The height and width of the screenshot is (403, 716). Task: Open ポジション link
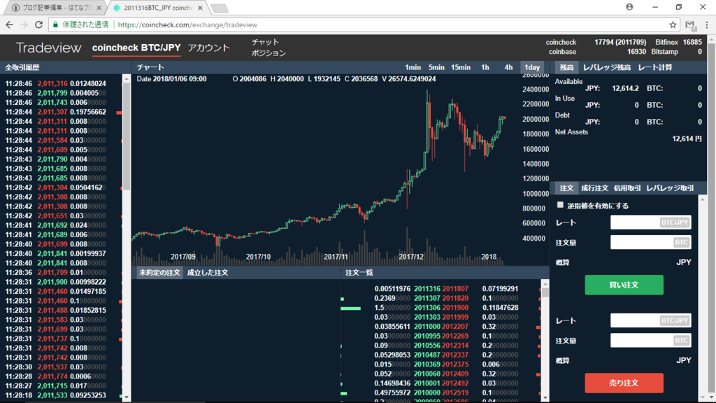[x=268, y=53]
